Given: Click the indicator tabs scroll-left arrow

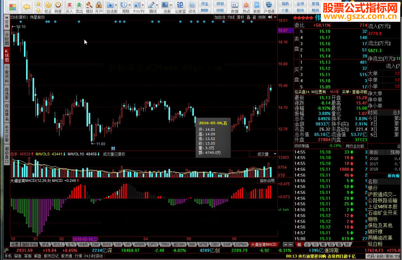Looking at the screenshot, I should [285, 244].
